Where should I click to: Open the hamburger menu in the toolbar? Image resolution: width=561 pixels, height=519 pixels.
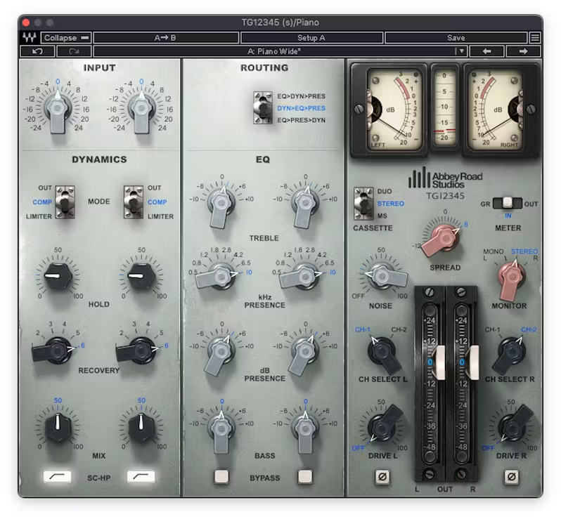point(535,37)
